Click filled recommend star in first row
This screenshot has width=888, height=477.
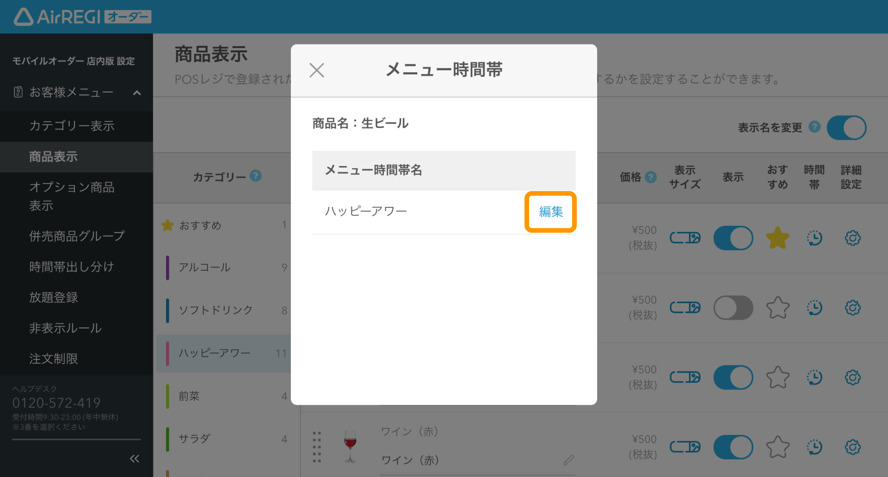pos(777,238)
